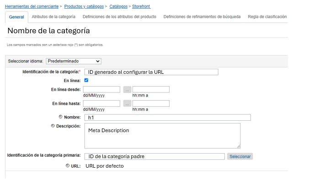Focus the Nombre field containing h1
Viewport: 319px width, 180px height.
[x=168, y=118]
